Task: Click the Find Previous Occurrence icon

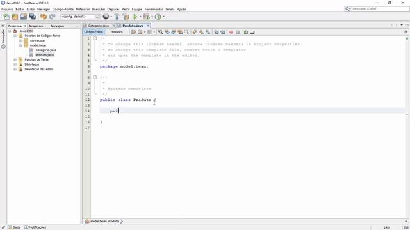Action: point(167,32)
